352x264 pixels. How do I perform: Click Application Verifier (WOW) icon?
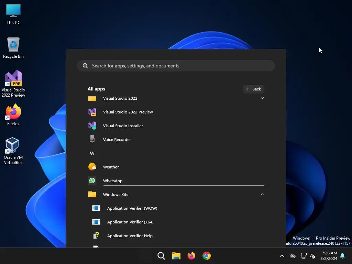96,208
